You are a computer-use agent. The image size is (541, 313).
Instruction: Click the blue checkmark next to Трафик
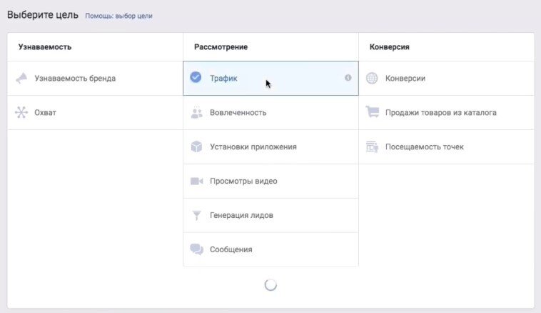[x=196, y=77]
